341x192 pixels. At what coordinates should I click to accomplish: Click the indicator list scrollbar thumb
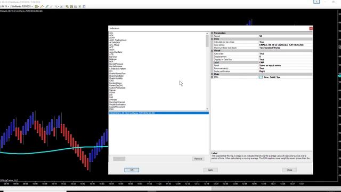[207, 41]
